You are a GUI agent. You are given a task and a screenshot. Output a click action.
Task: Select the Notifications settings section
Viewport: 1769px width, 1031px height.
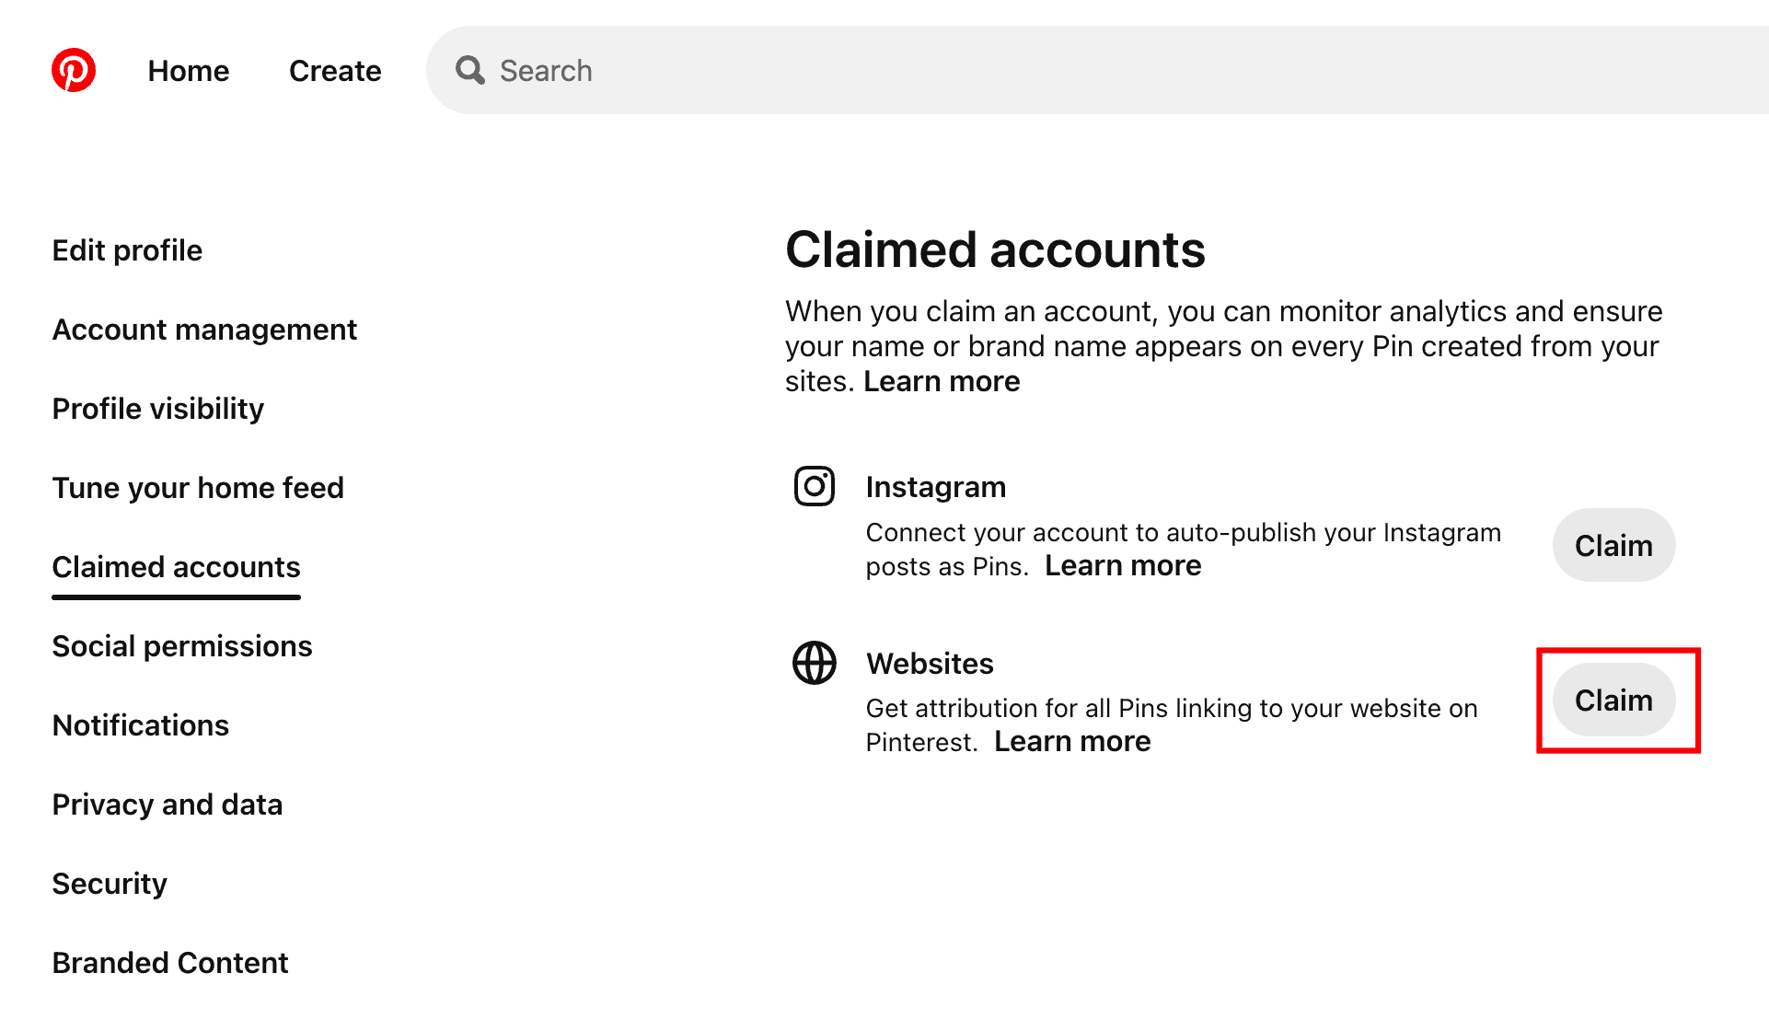[x=140, y=724]
